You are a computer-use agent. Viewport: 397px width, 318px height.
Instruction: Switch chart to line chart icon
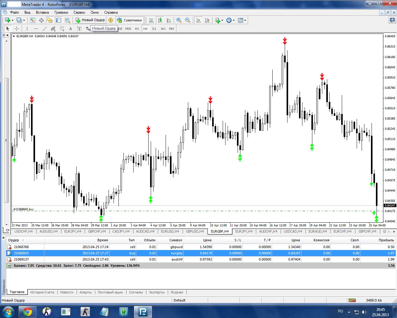coord(169,20)
